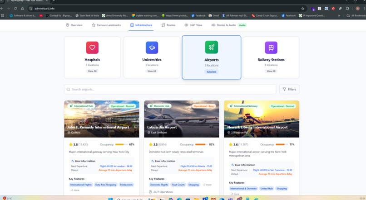Image resolution: width=366 pixels, height=200 pixels.
Task: Click the star rating 3.5 on LaGuardia
Action: (153, 144)
